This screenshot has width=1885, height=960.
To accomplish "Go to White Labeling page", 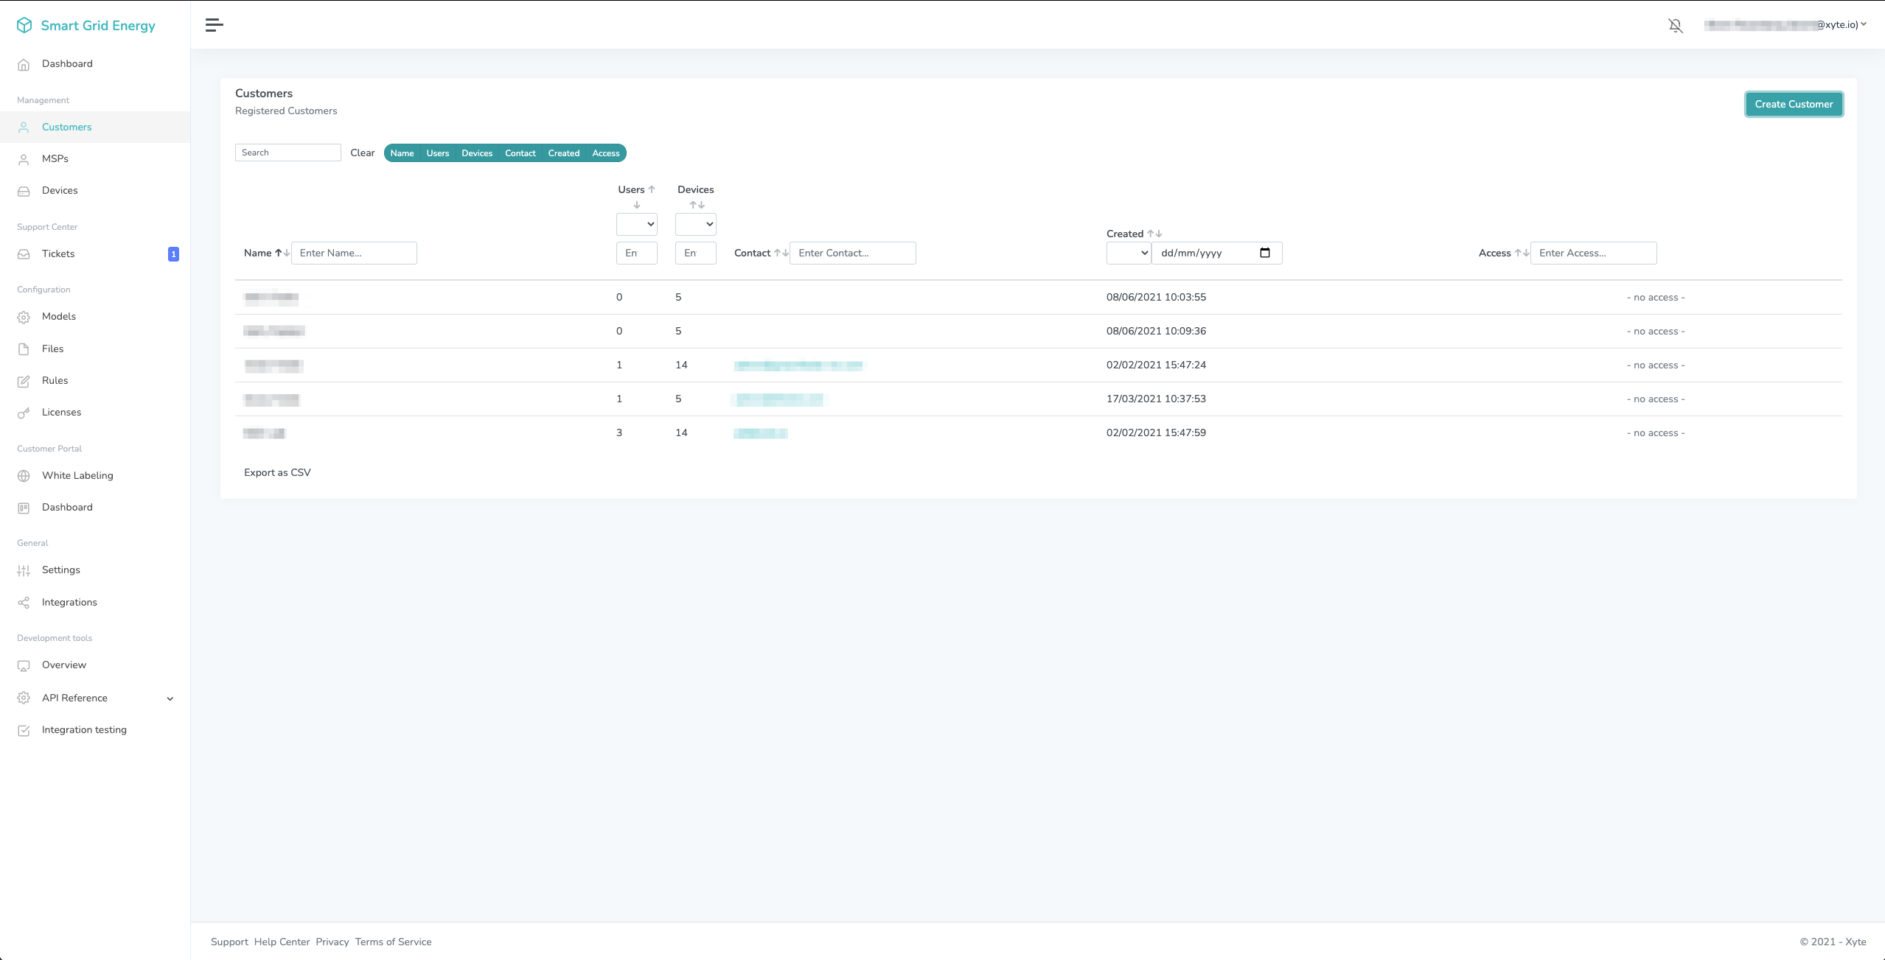I will click(77, 476).
